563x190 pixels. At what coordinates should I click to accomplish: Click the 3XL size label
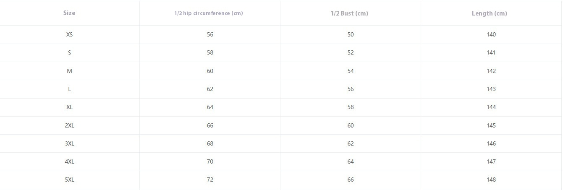tap(69, 143)
